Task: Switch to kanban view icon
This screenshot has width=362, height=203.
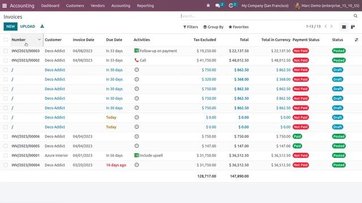Action: [x=353, y=27]
